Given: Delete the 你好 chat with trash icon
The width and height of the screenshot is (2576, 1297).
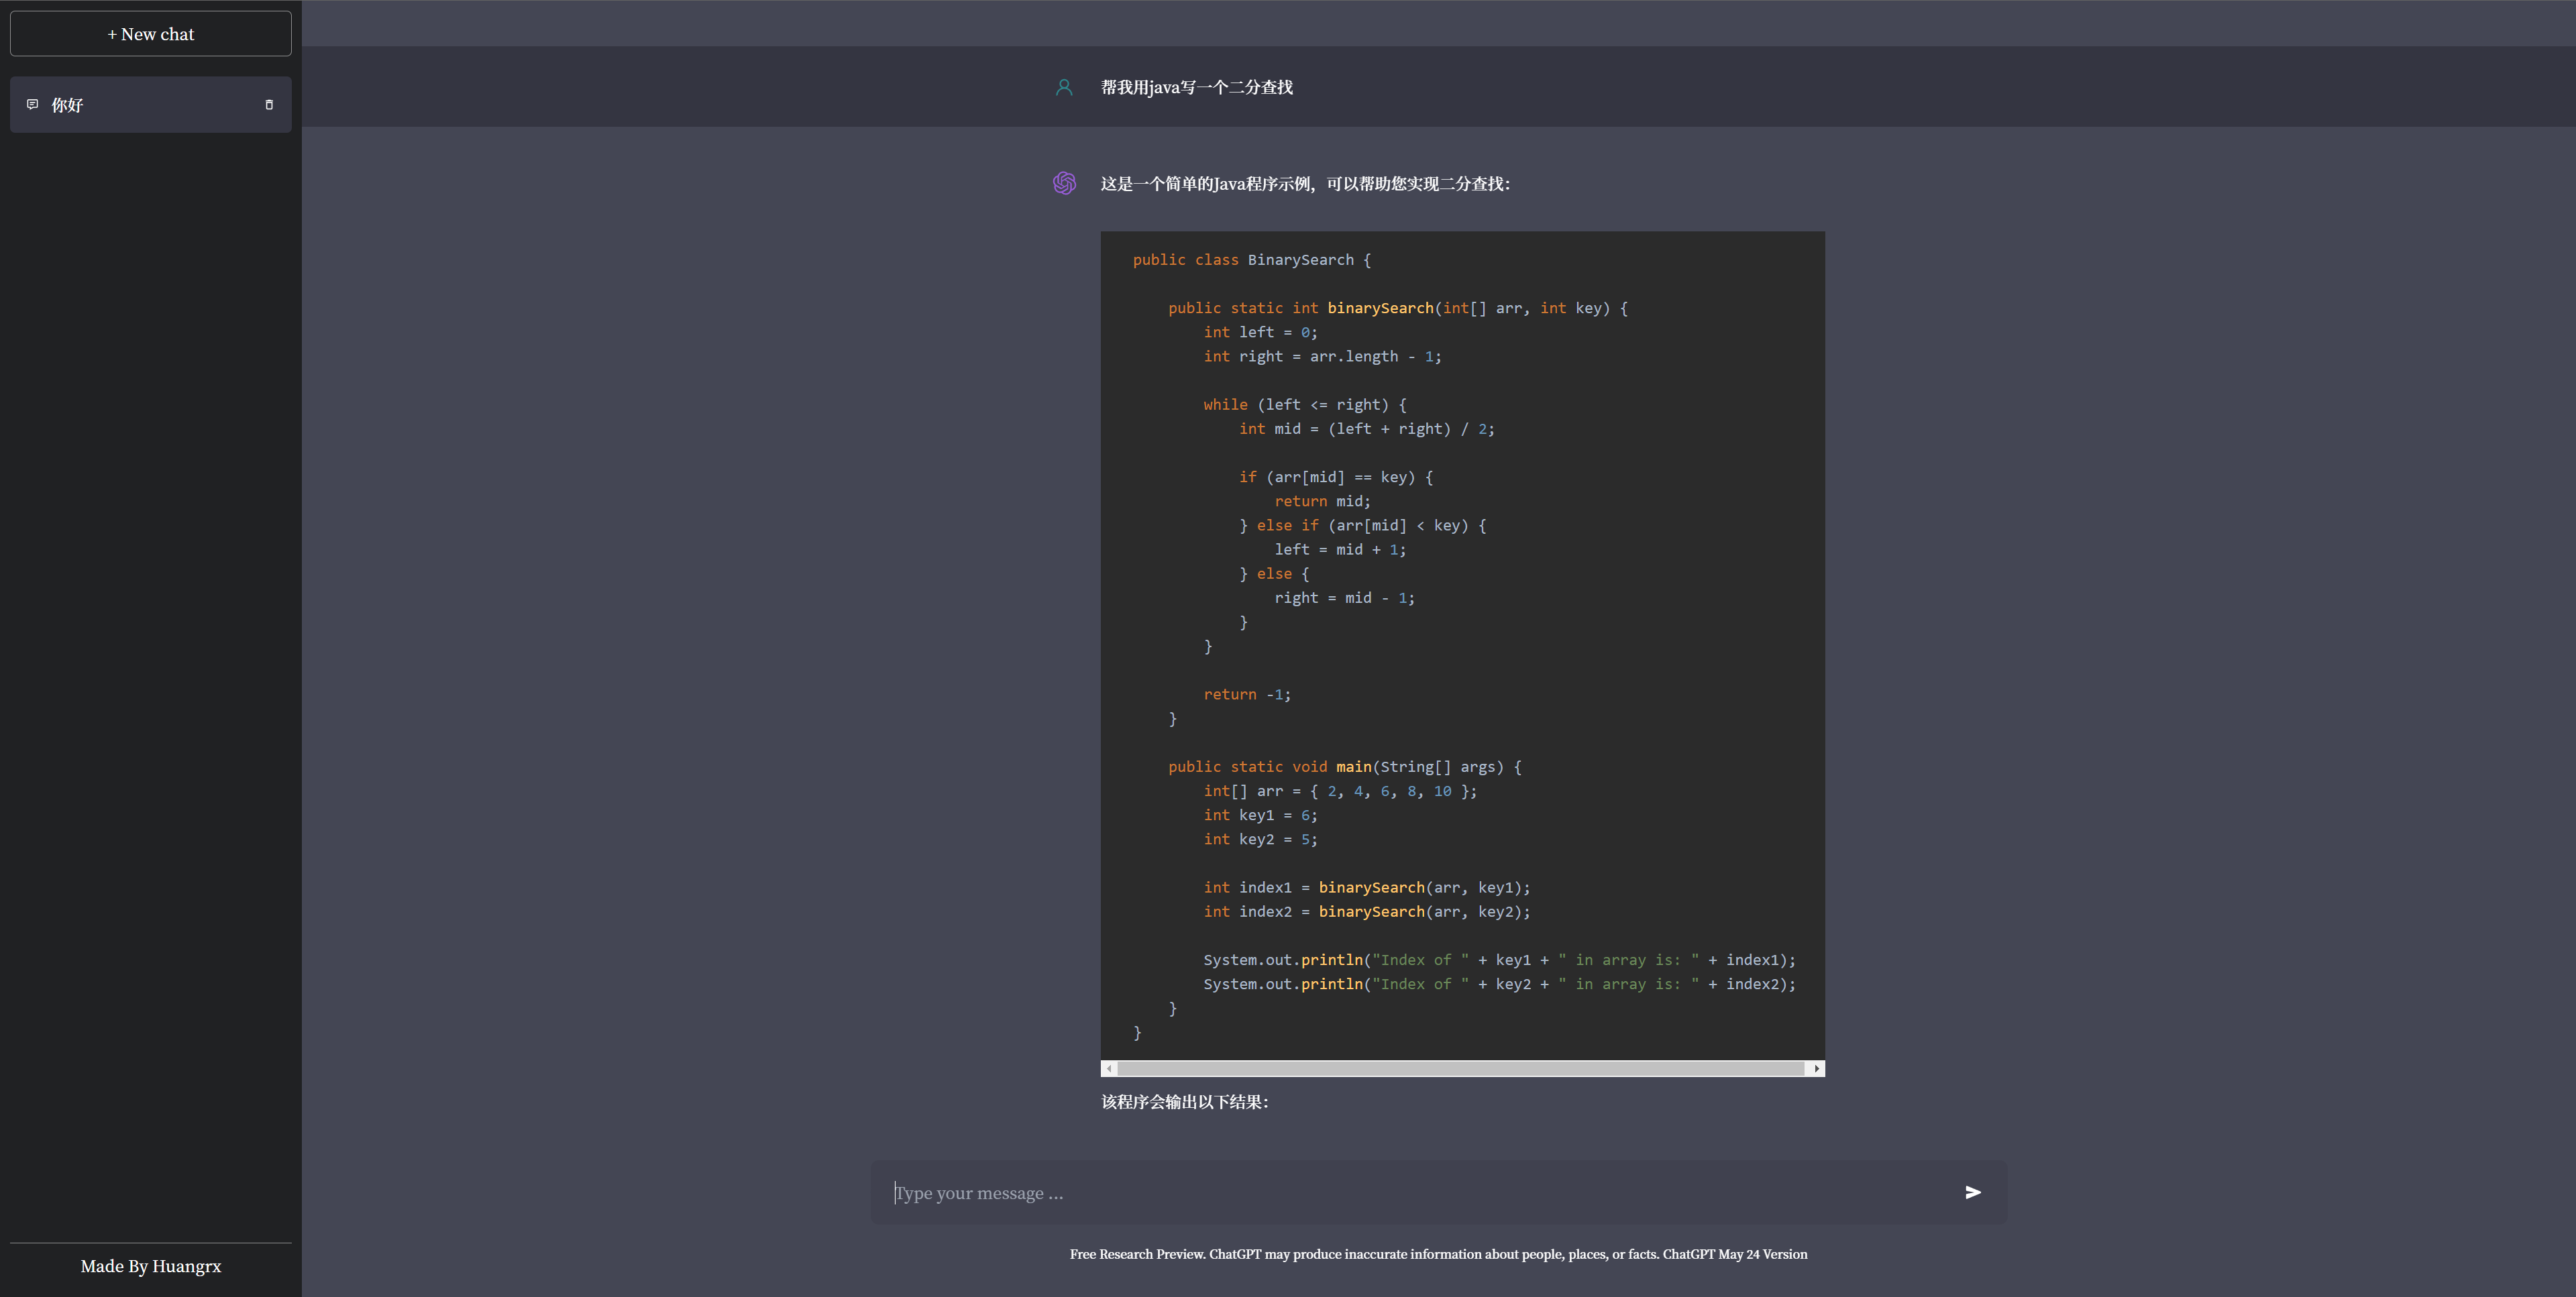Looking at the screenshot, I should coord(269,105).
